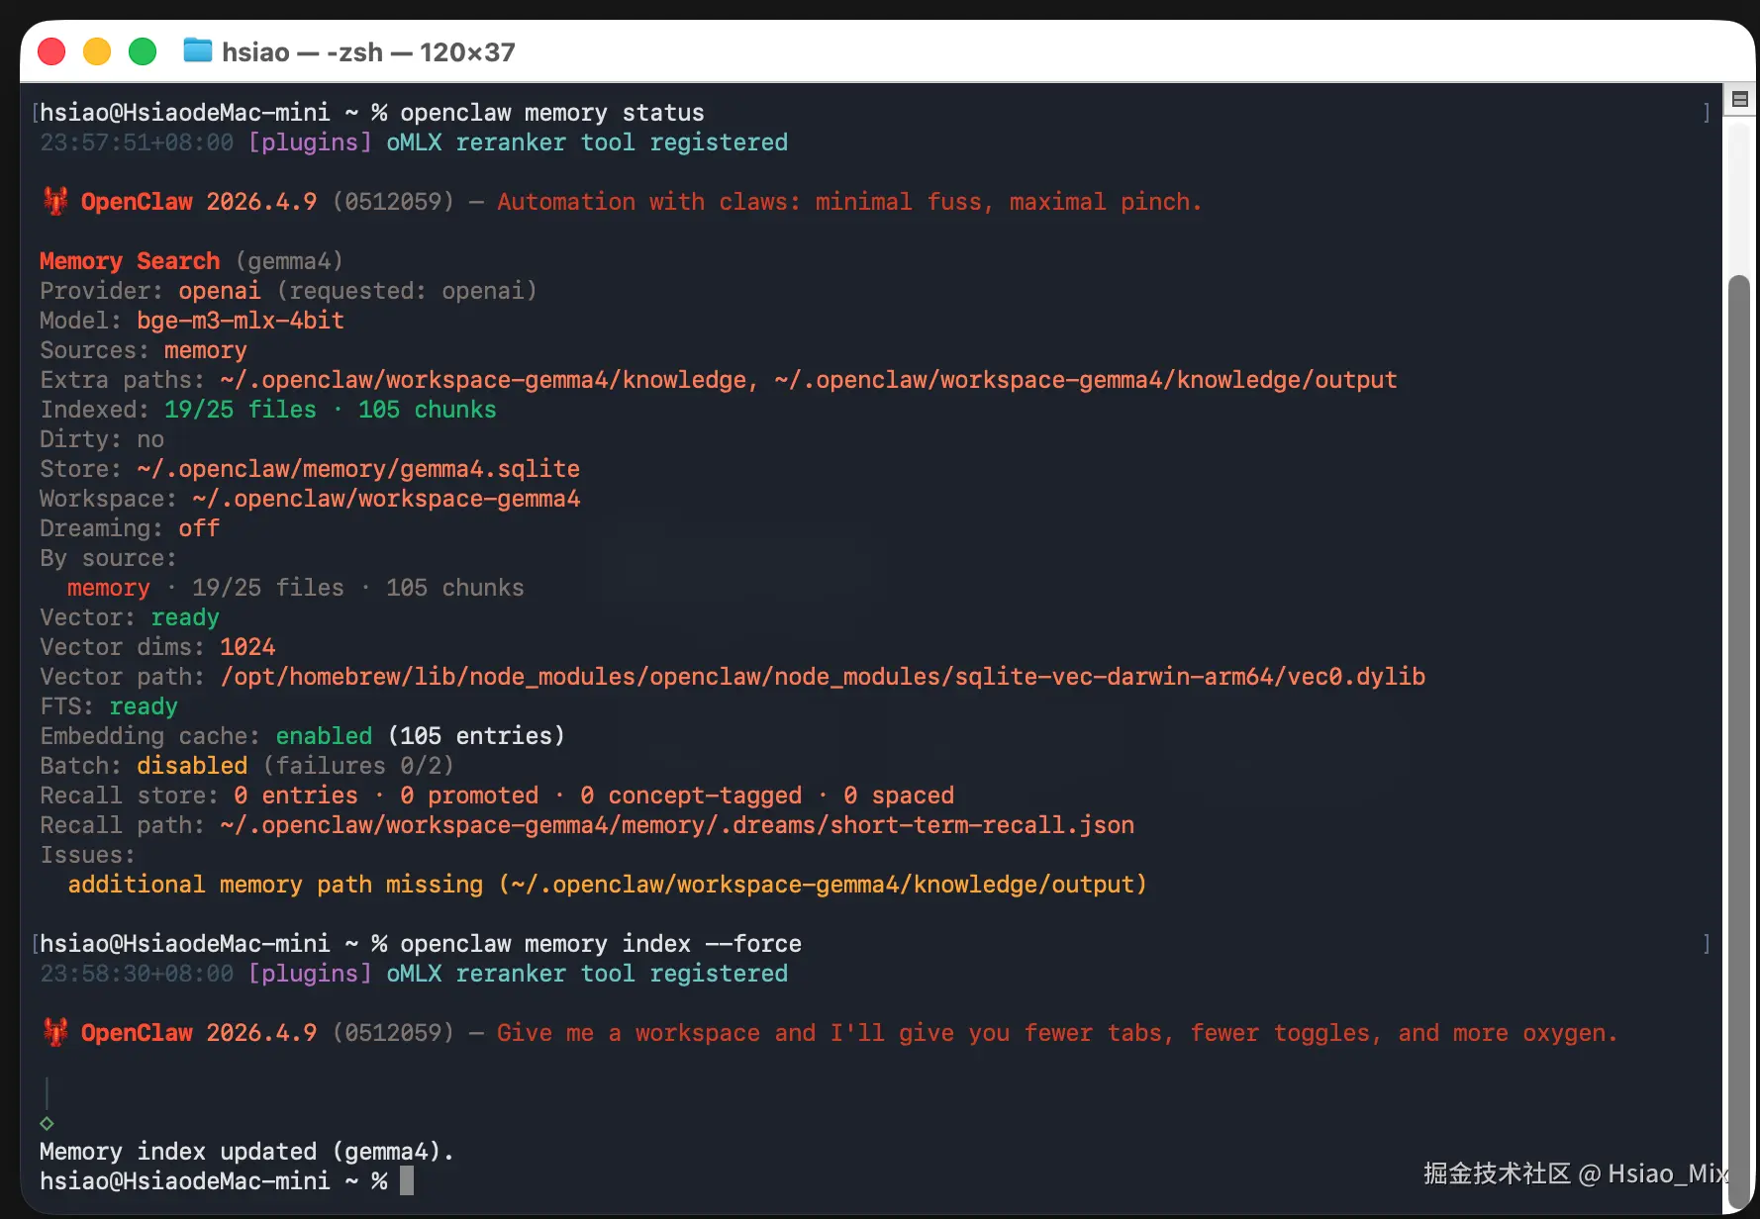Click the "FTS:" label

click(x=67, y=706)
